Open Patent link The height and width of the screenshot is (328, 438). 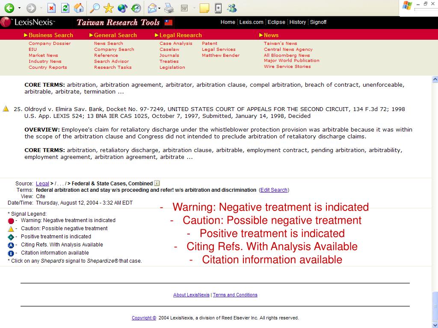[210, 43]
